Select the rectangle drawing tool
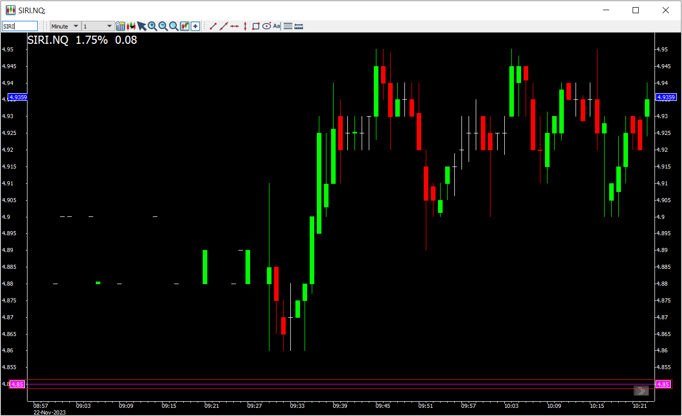This screenshot has height=416, width=682. tap(256, 26)
